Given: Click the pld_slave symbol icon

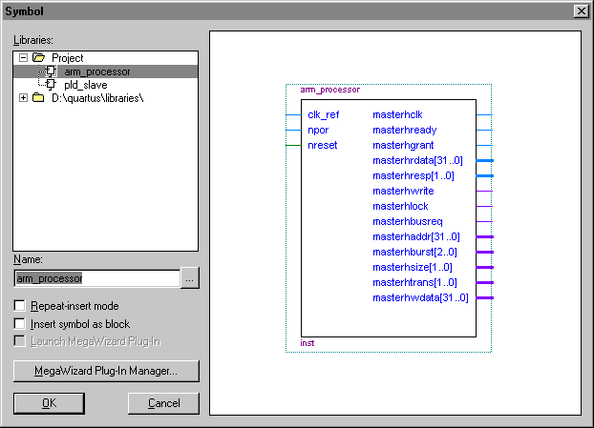Looking at the screenshot, I should [52, 85].
